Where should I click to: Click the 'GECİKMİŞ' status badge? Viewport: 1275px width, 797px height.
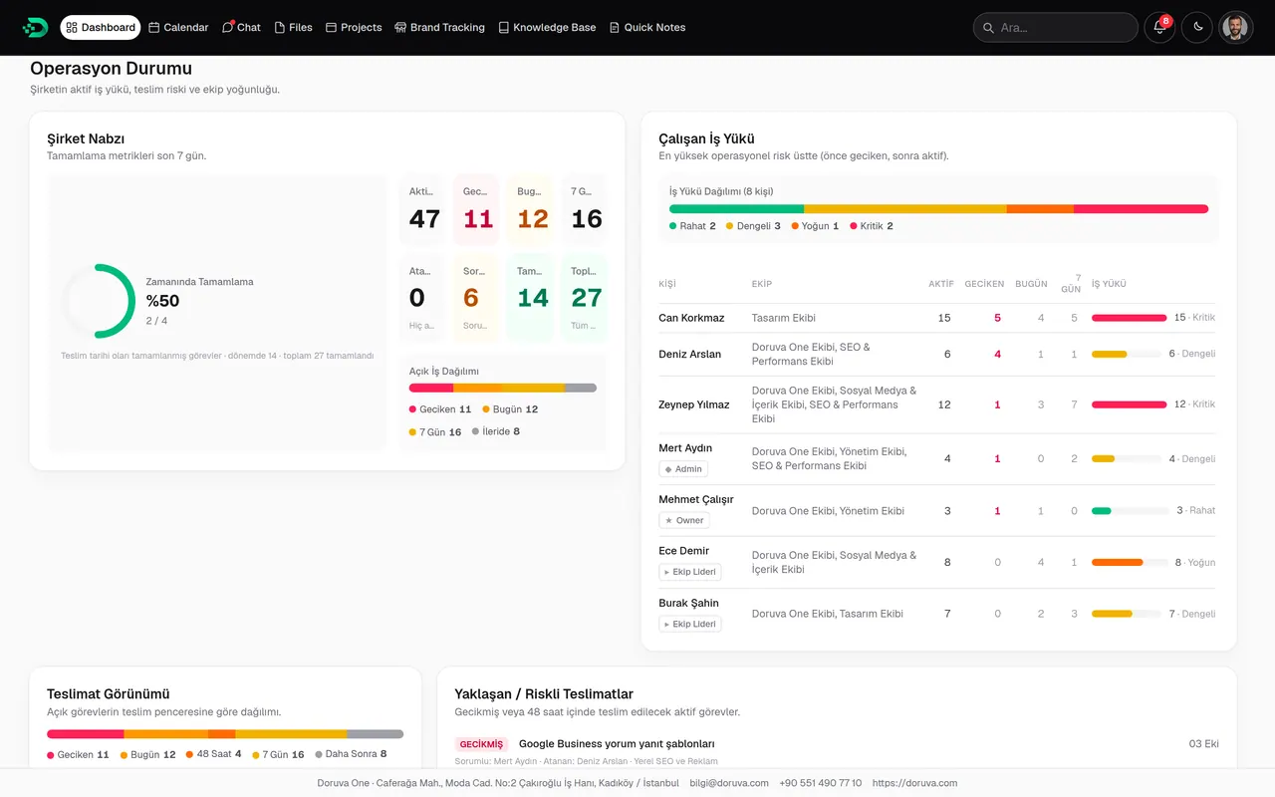click(x=481, y=744)
